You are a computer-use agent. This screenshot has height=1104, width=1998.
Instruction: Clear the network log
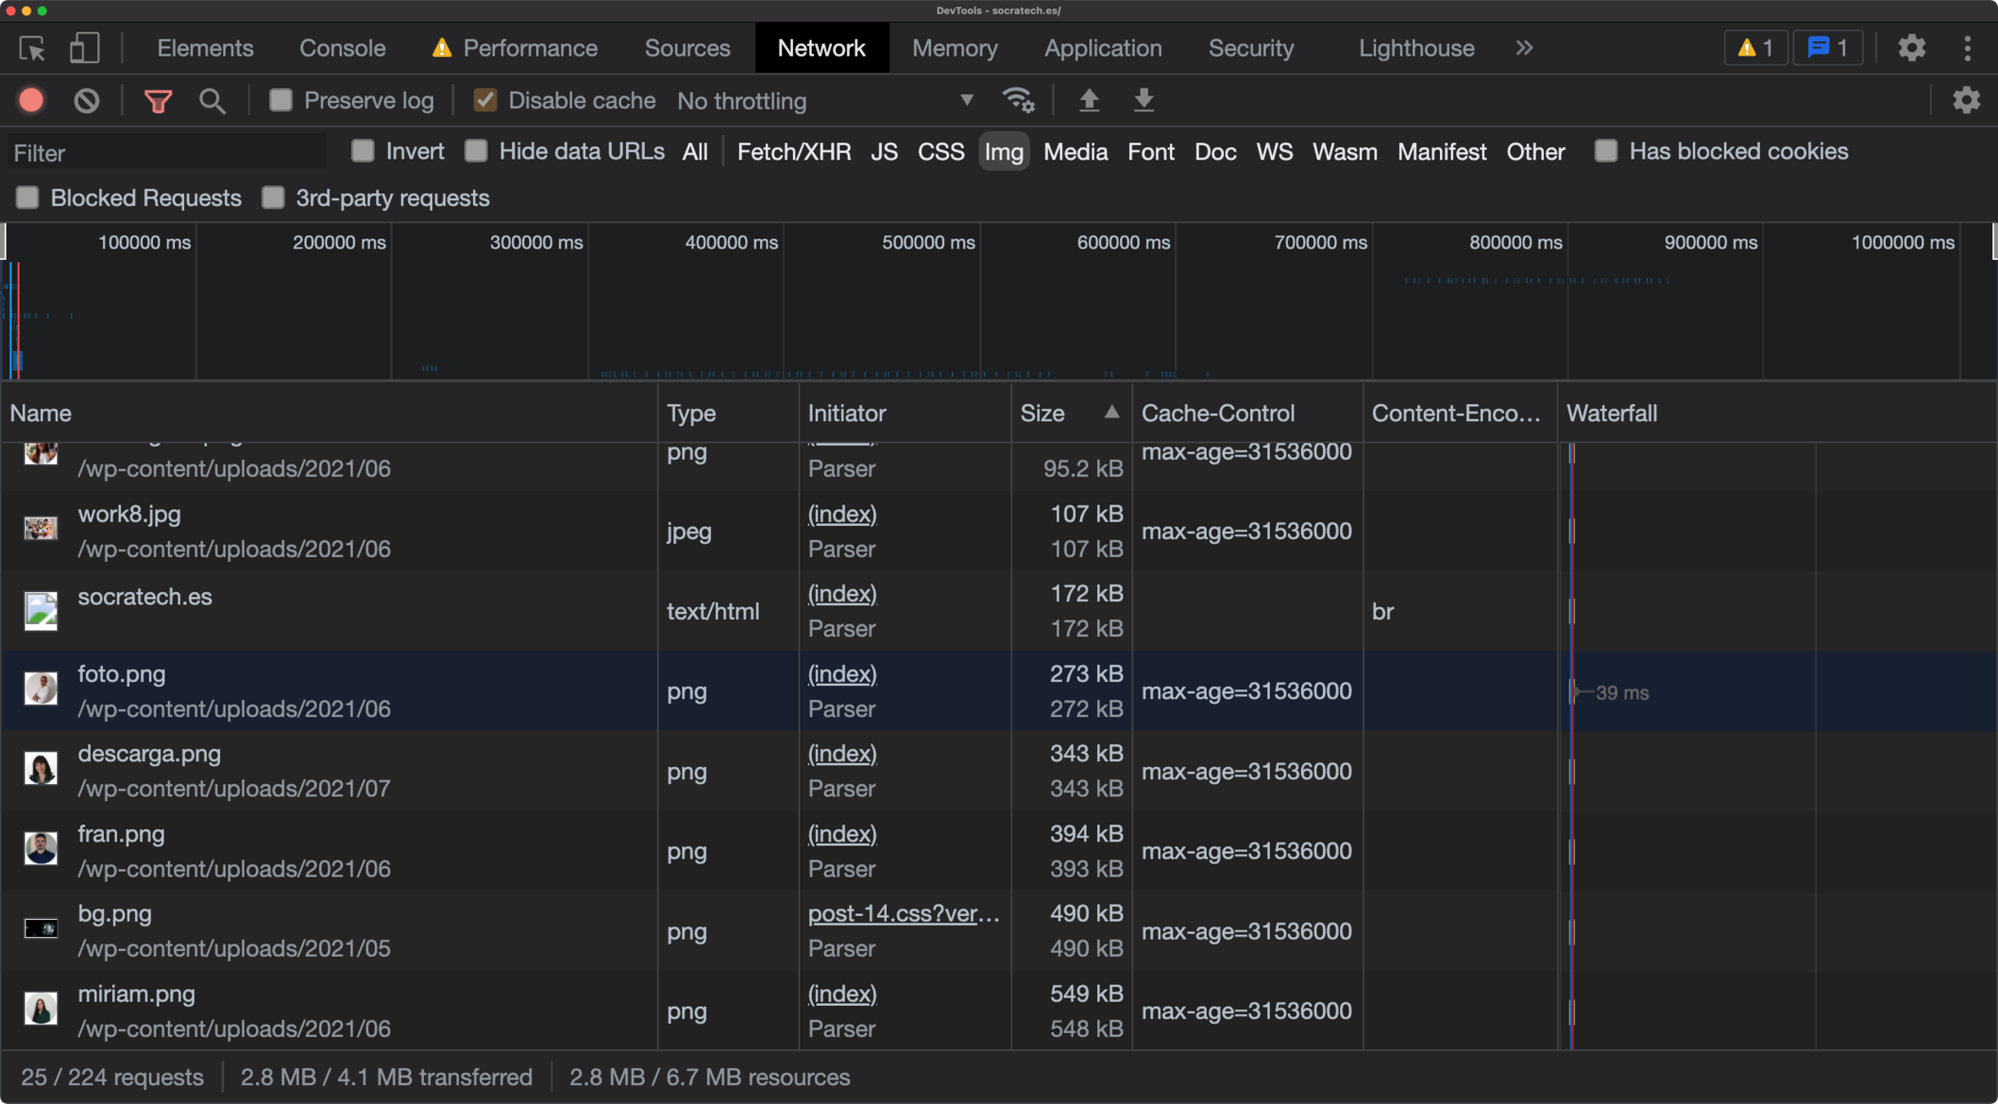coord(87,101)
